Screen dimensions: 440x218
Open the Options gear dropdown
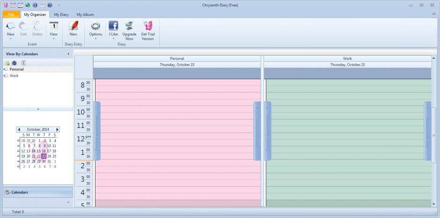pos(95,30)
